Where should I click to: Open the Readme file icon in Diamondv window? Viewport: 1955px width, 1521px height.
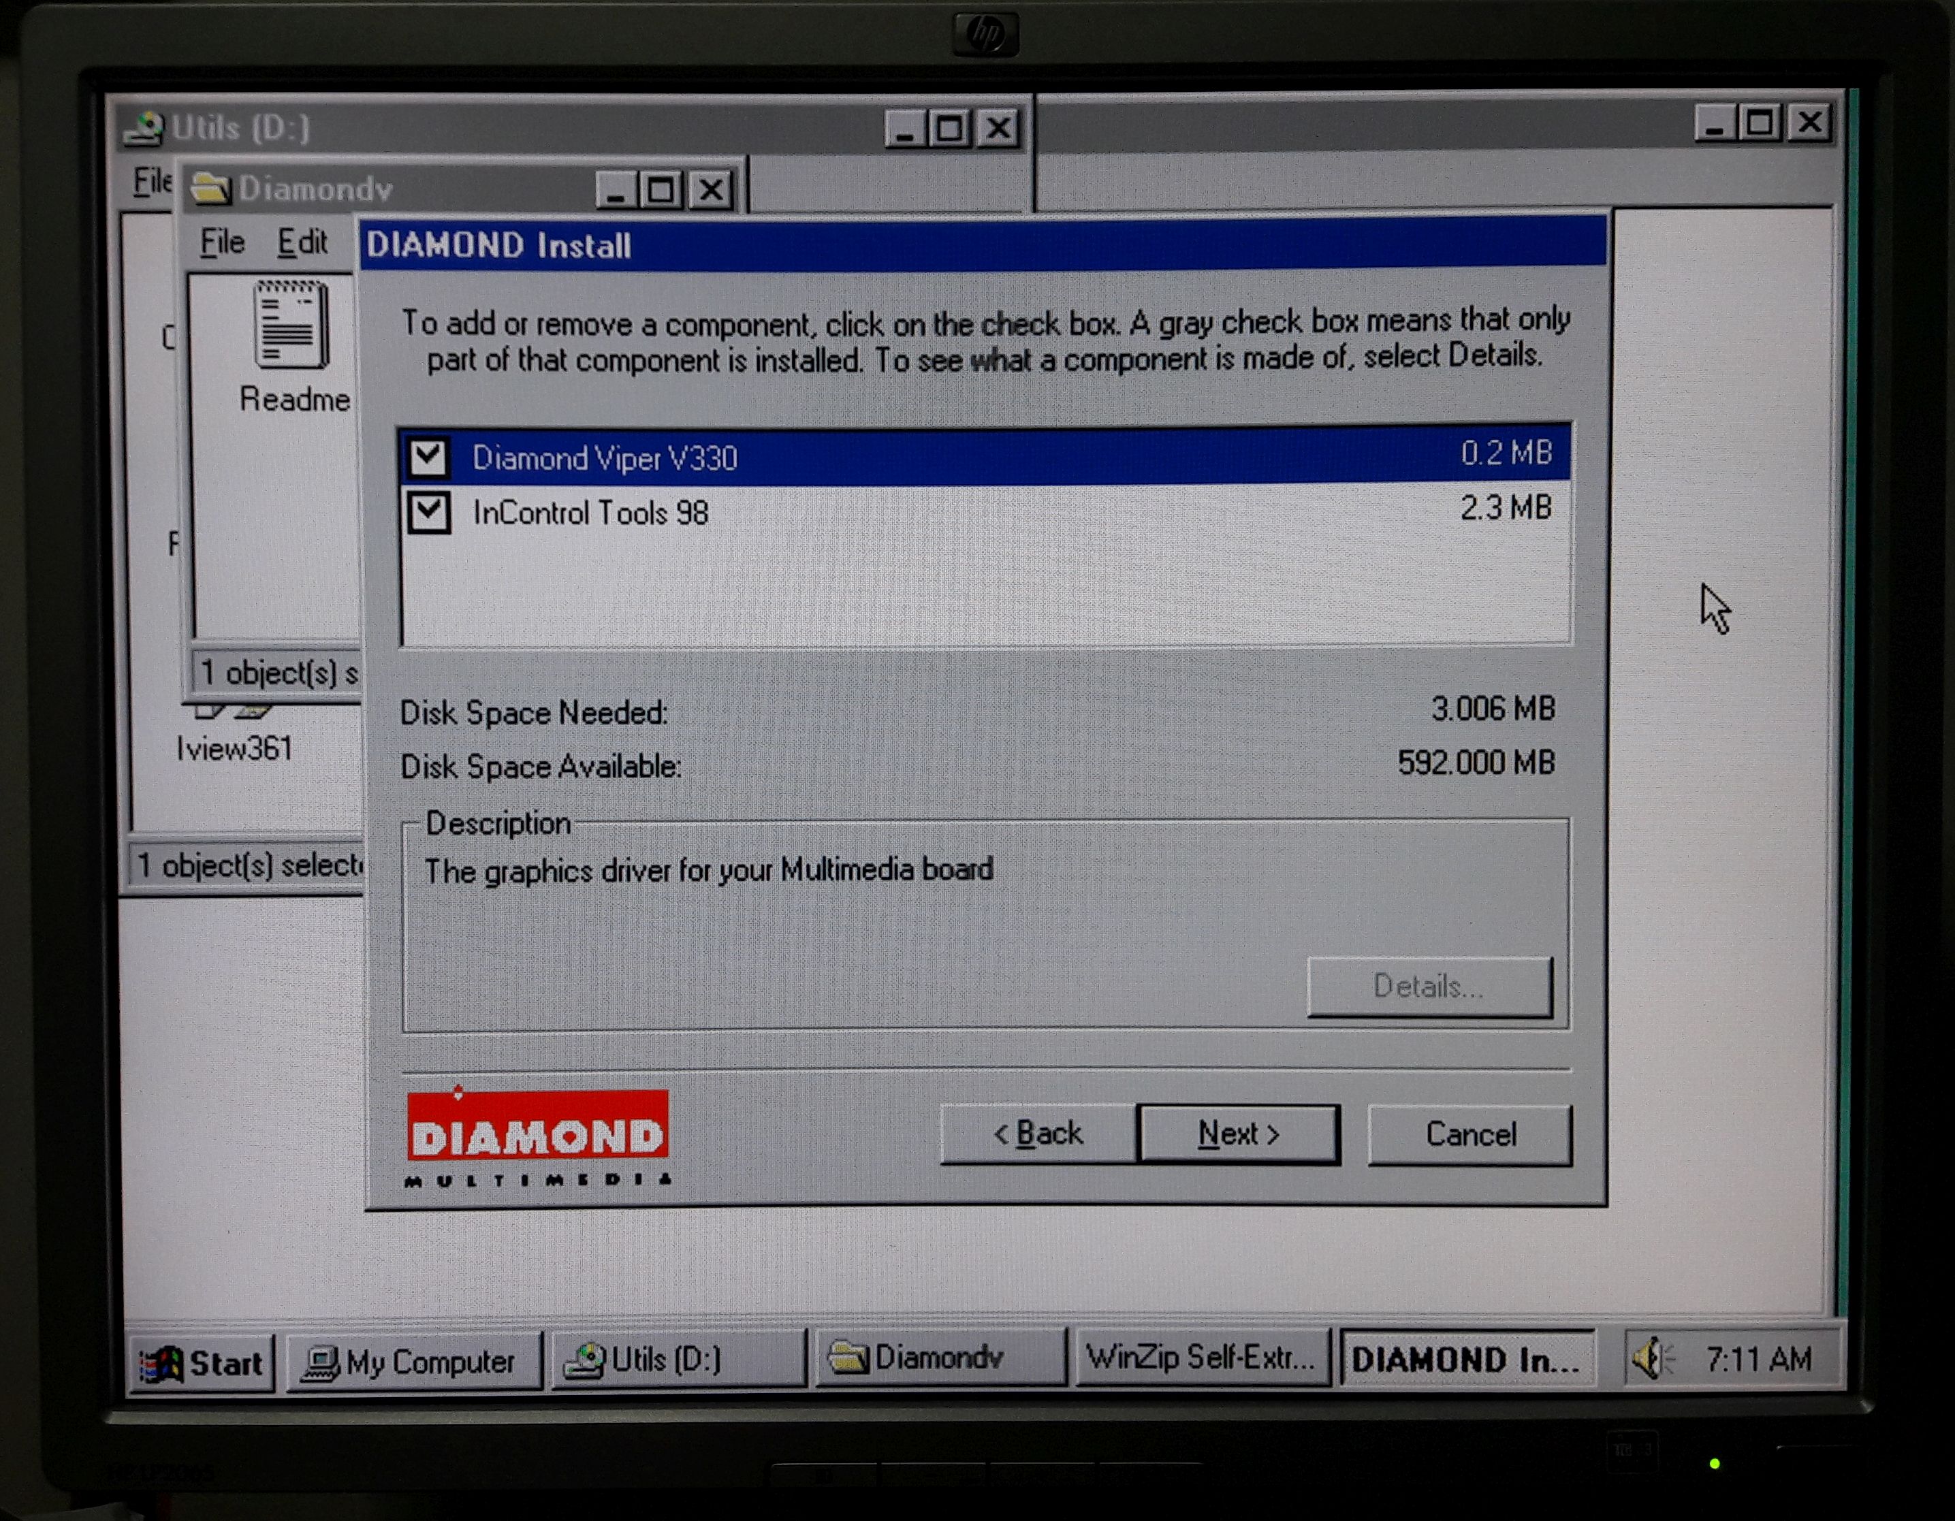pyautogui.click(x=293, y=347)
